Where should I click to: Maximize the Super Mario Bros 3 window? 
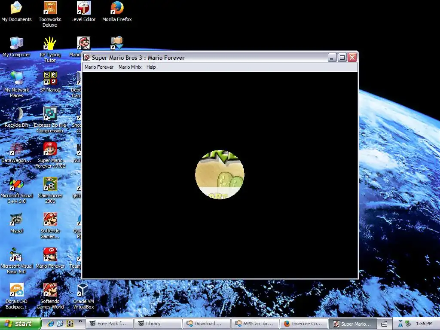coord(342,58)
